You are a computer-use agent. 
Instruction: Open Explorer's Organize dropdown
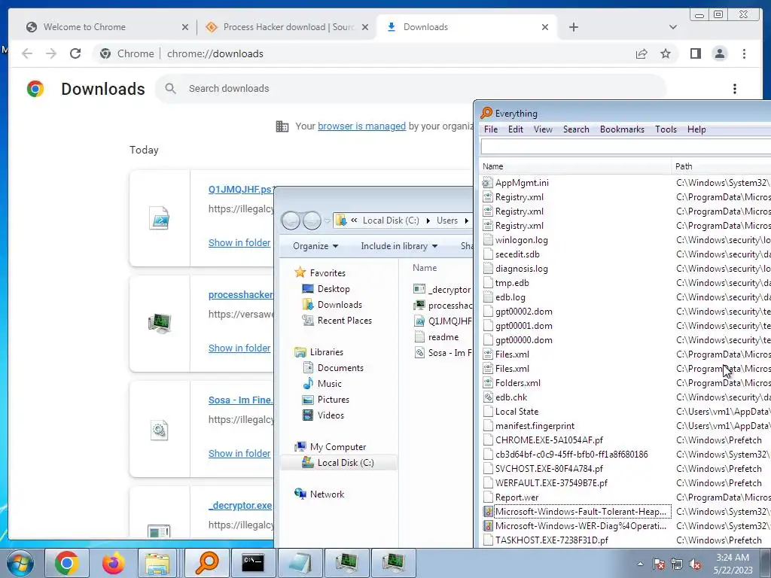click(x=315, y=246)
